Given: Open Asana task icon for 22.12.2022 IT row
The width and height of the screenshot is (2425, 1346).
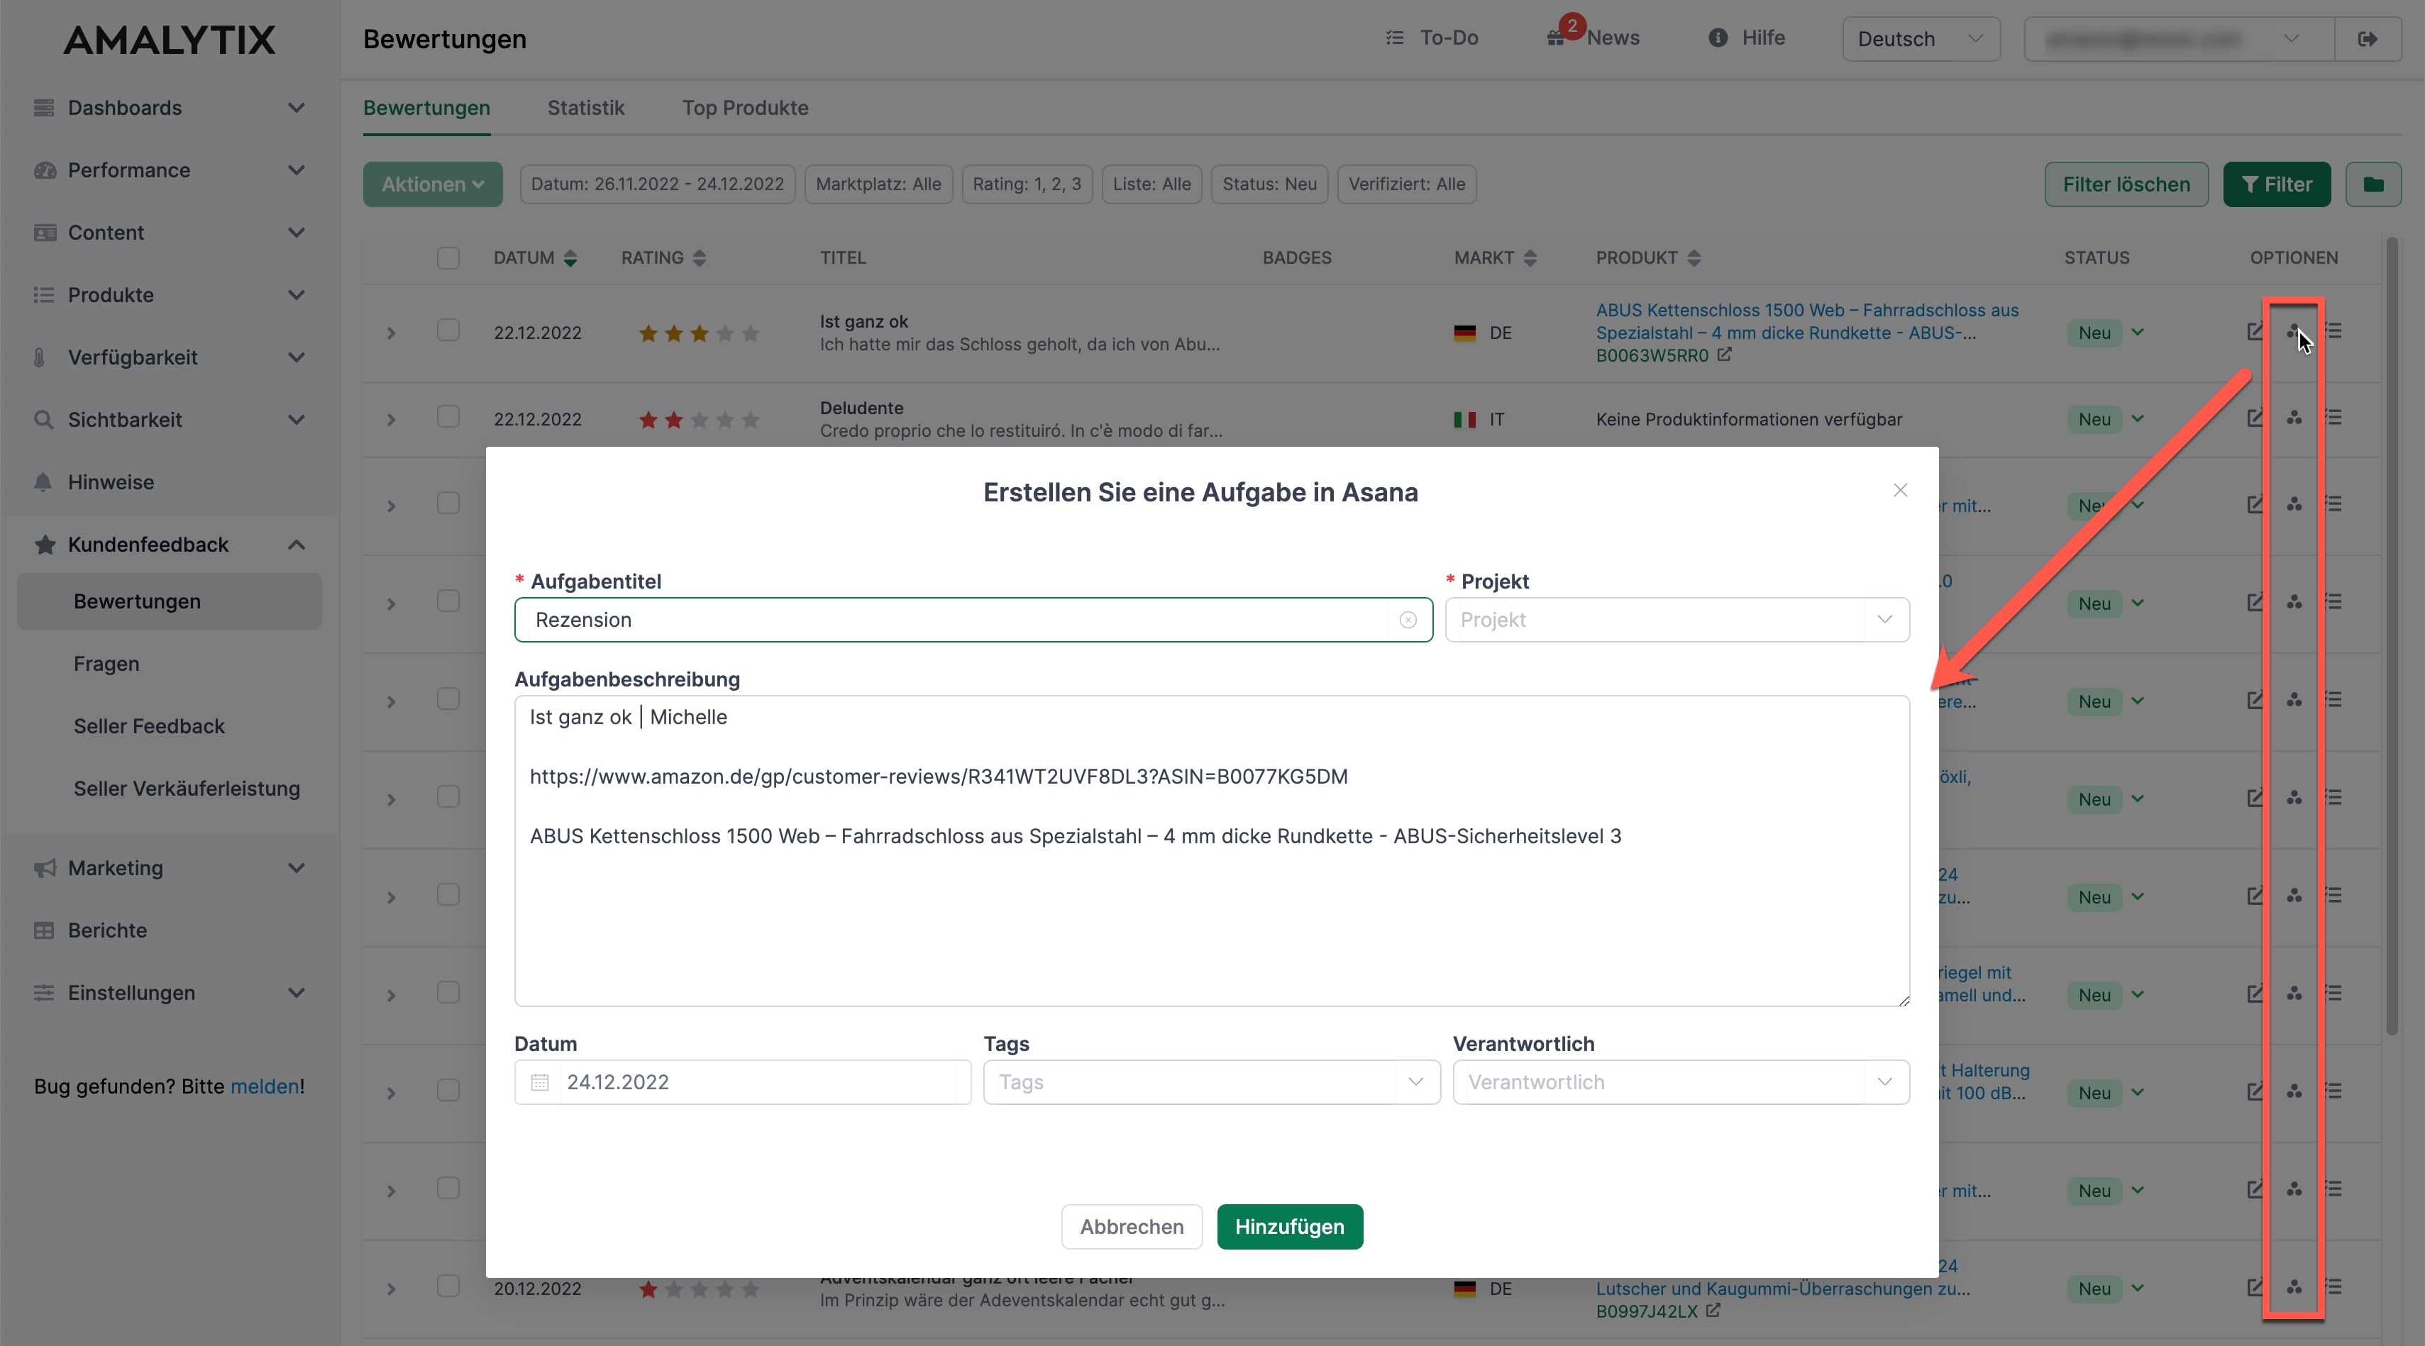Looking at the screenshot, I should [x=2294, y=418].
